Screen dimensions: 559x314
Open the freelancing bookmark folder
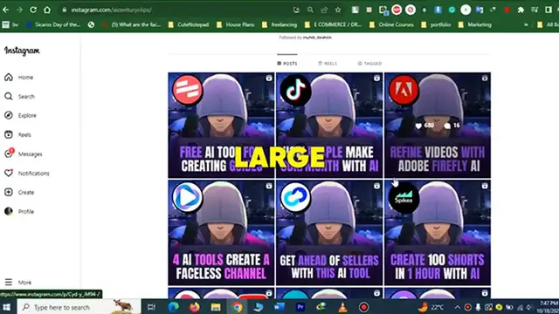[x=279, y=24]
